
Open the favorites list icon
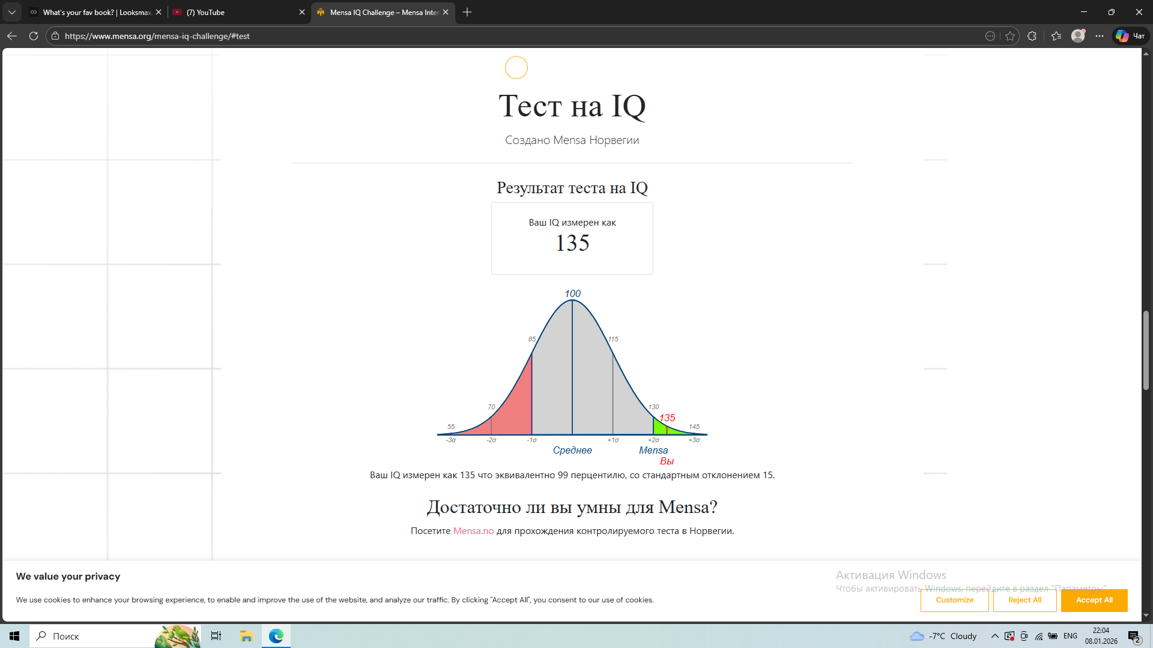coord(1056,36)
